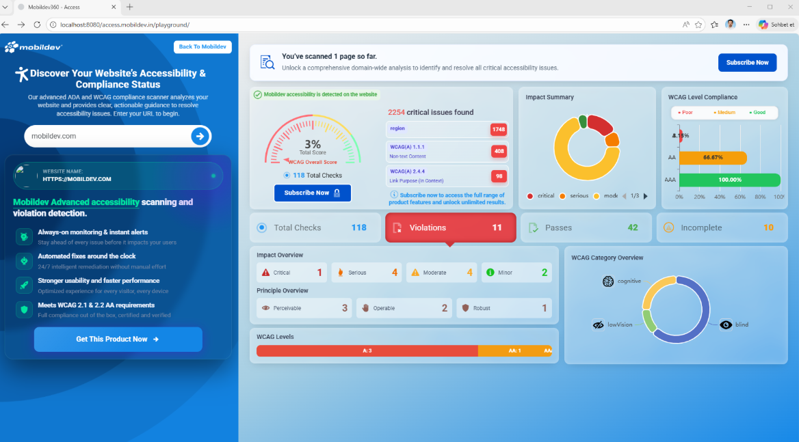Click the Back To Mobildev button
The height and width of the screenshot is (442, 799).
click(x=202, y=46)
